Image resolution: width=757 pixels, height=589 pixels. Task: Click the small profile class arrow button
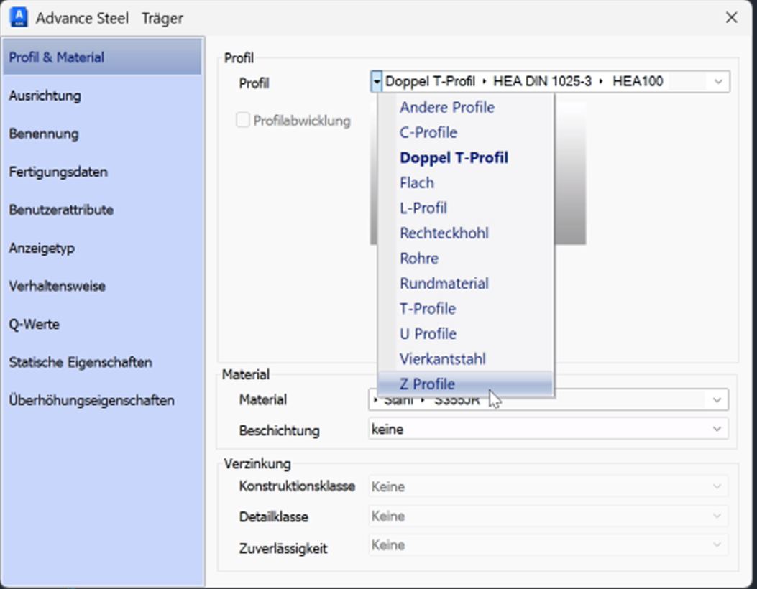tap(376, 82)
